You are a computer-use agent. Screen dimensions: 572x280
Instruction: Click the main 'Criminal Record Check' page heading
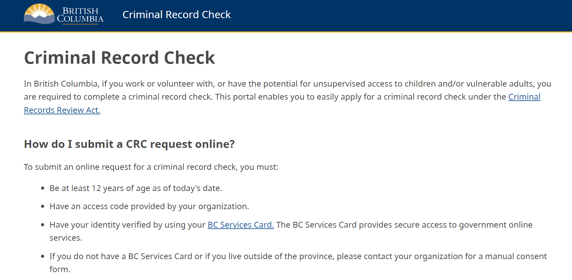coord(119,58)
